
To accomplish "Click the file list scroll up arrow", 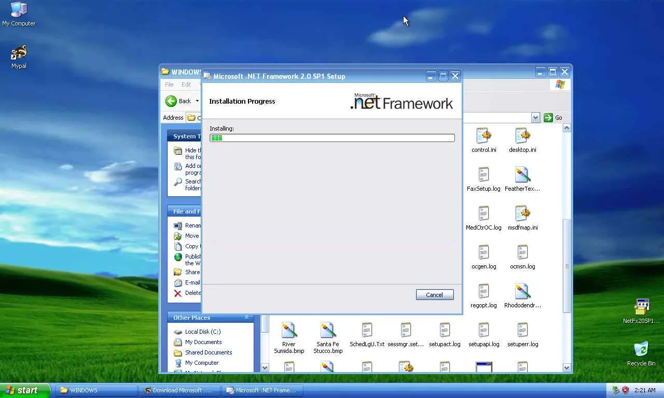I will click(566, 128).
